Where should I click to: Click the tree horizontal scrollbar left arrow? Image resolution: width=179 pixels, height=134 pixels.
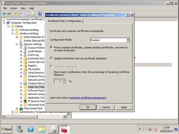pyautogui.click(x=4, y=116)
